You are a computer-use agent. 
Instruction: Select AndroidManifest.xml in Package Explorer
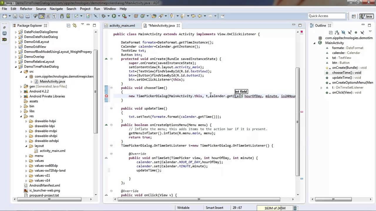tap(44, 185)
